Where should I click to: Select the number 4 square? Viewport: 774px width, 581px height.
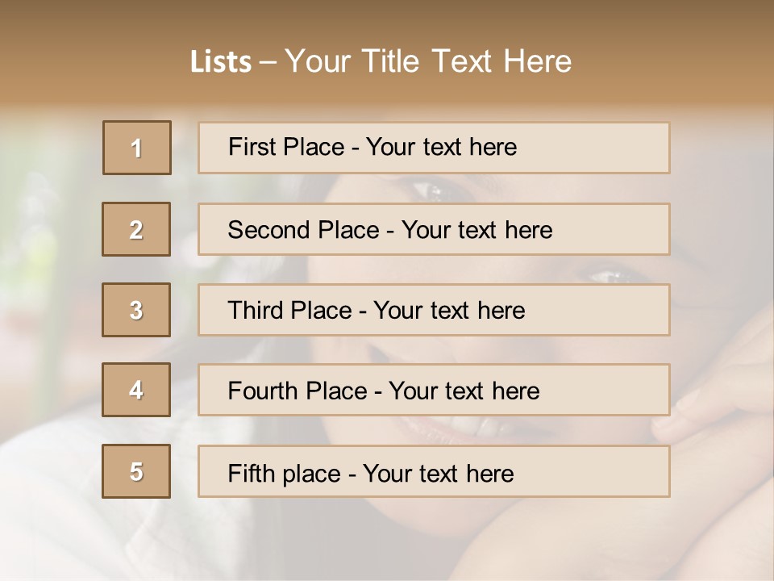(136, 390)
